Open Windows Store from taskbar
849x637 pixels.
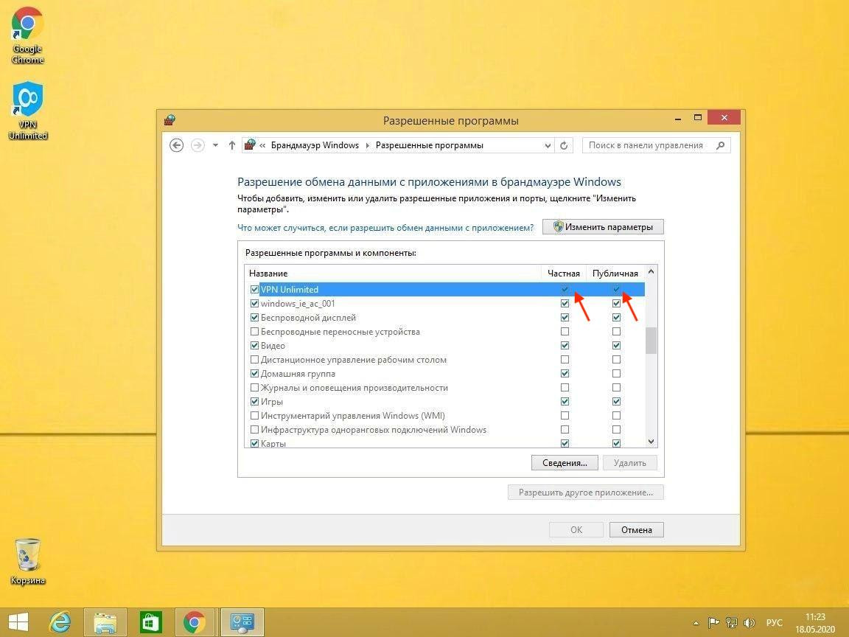point(151,622)
